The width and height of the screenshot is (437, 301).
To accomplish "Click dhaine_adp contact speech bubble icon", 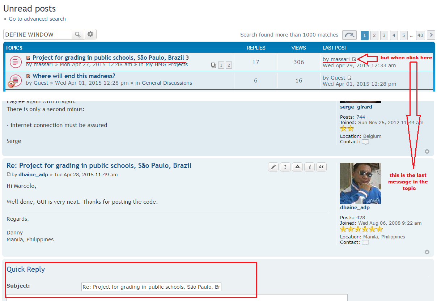I will click(x=365, y=242).
